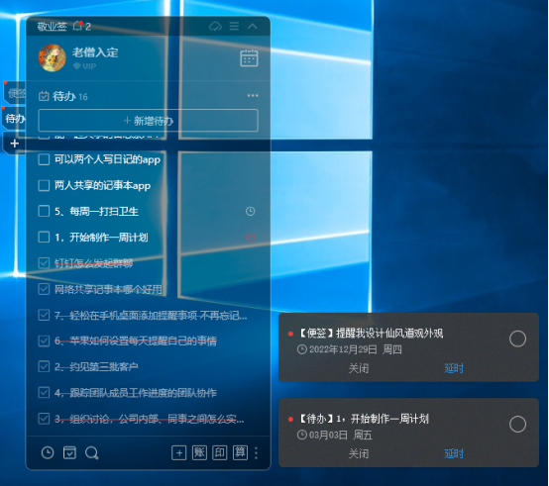Select the 待办 side tab
The image size is (549, 486).
tap(14, 119)
